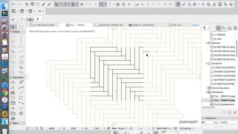The width and height of the screenshot is (238, 134).
Task: Expand the More toolbox section
Action: click(11, 123)
